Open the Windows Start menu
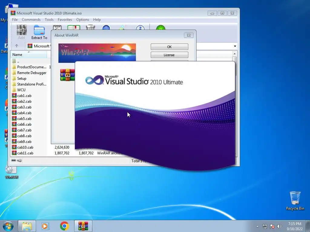Screen dimensions: 310x232 pyautogui.click(x=8, y=226)
